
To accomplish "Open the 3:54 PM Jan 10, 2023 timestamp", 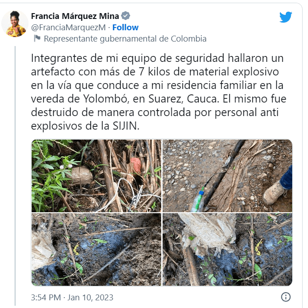I will pos(72,298).
